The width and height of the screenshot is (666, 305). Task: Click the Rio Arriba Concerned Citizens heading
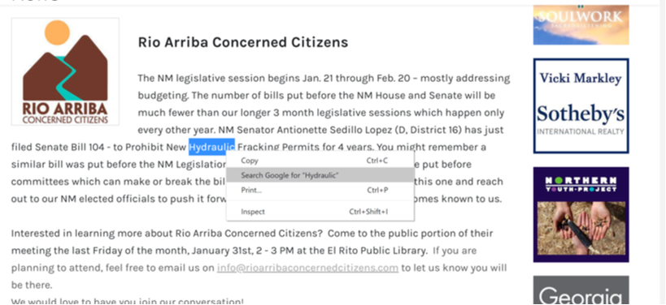[x=243, y=42]
